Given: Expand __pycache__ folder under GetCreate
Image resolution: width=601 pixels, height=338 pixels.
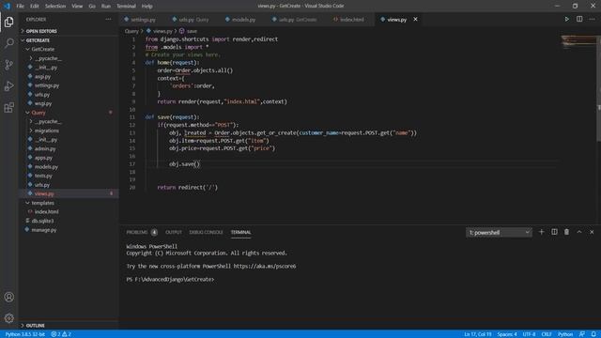Looking at the screenshot, I should 48,58.
